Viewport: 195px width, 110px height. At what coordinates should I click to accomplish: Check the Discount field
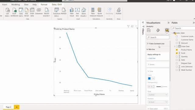(177, 43)
